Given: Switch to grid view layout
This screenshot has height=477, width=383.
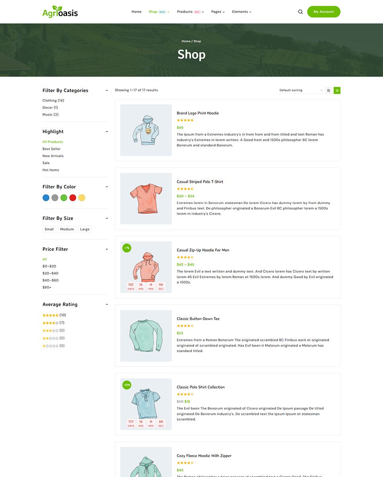Looking at the screenshot, I should tap(329, 90).
